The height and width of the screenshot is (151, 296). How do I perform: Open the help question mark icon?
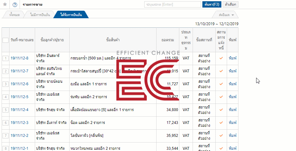(15, 5)
